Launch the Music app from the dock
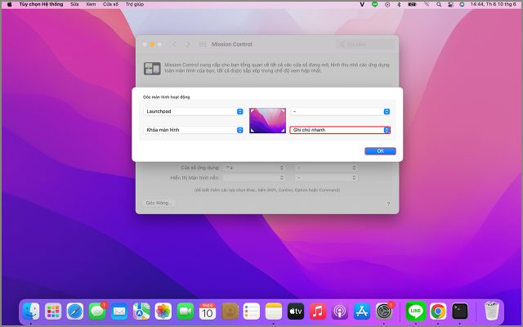Screen dimensions: 523x327 click(318, 311)
